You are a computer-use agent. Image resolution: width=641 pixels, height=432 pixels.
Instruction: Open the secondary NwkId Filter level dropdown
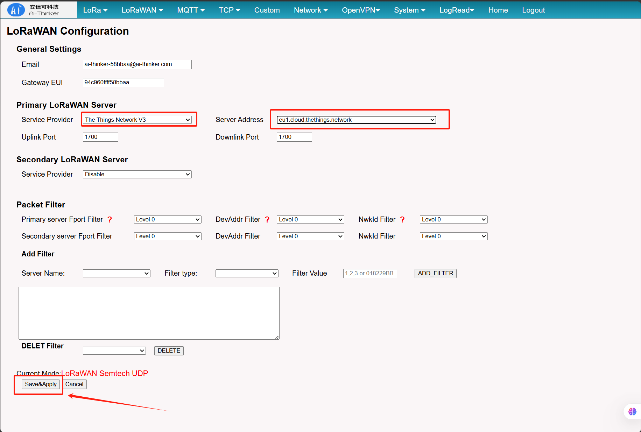[453, 236]
